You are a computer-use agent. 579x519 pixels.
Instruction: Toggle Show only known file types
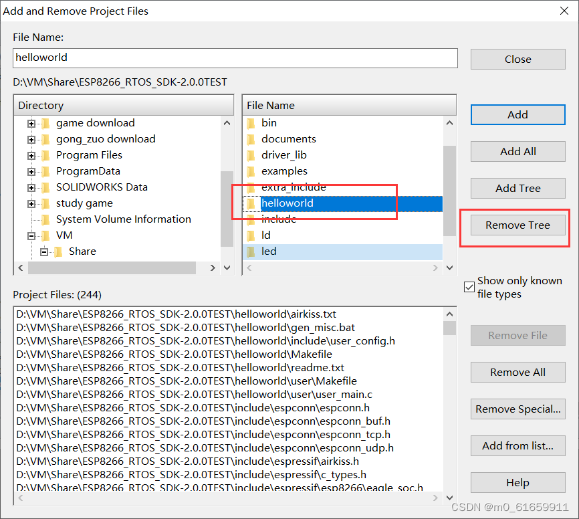tap(469, 287)
